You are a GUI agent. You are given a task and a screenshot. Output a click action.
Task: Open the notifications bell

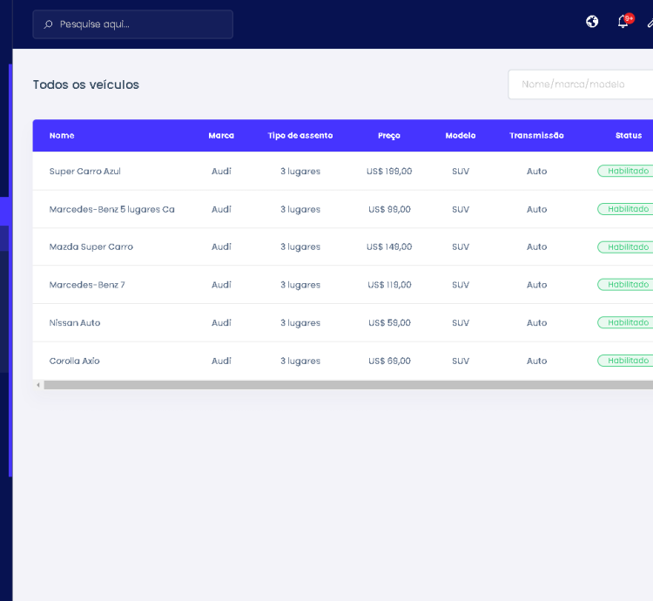[623, 22]
